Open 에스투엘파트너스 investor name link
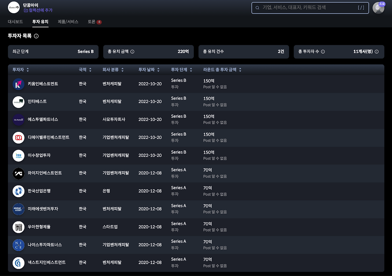 [x=43, y=119]
